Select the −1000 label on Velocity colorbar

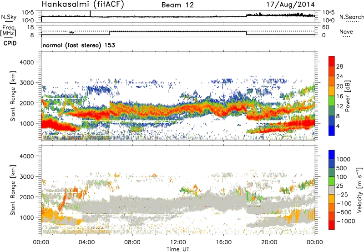(345, 221)
